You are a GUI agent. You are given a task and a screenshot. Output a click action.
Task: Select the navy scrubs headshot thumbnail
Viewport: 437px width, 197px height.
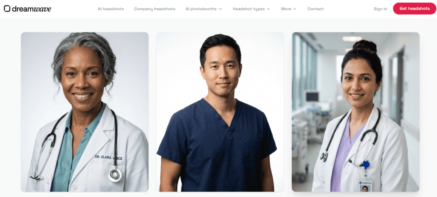point(220,112)
